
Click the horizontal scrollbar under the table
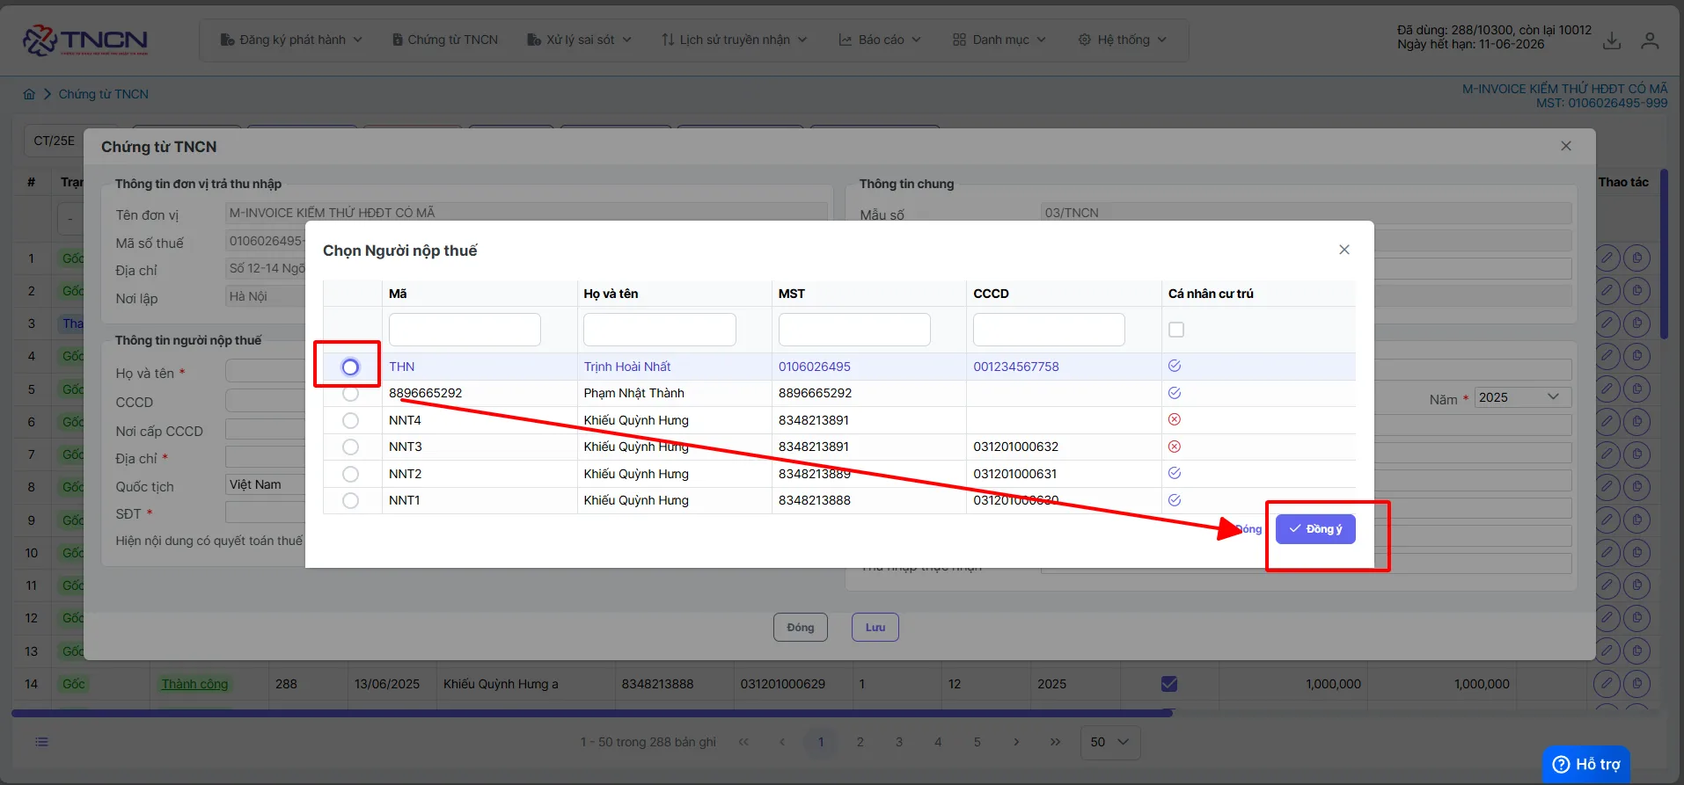pyautogui.click(x=591, y=713)
